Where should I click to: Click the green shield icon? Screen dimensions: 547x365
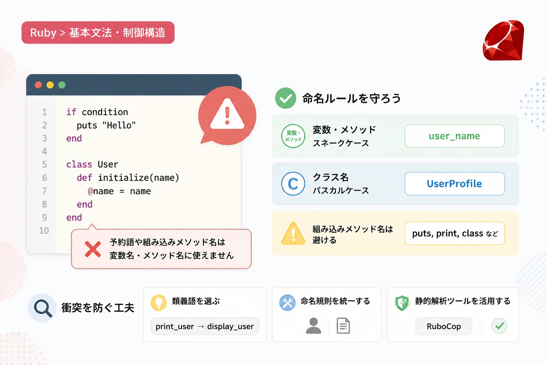402,303
